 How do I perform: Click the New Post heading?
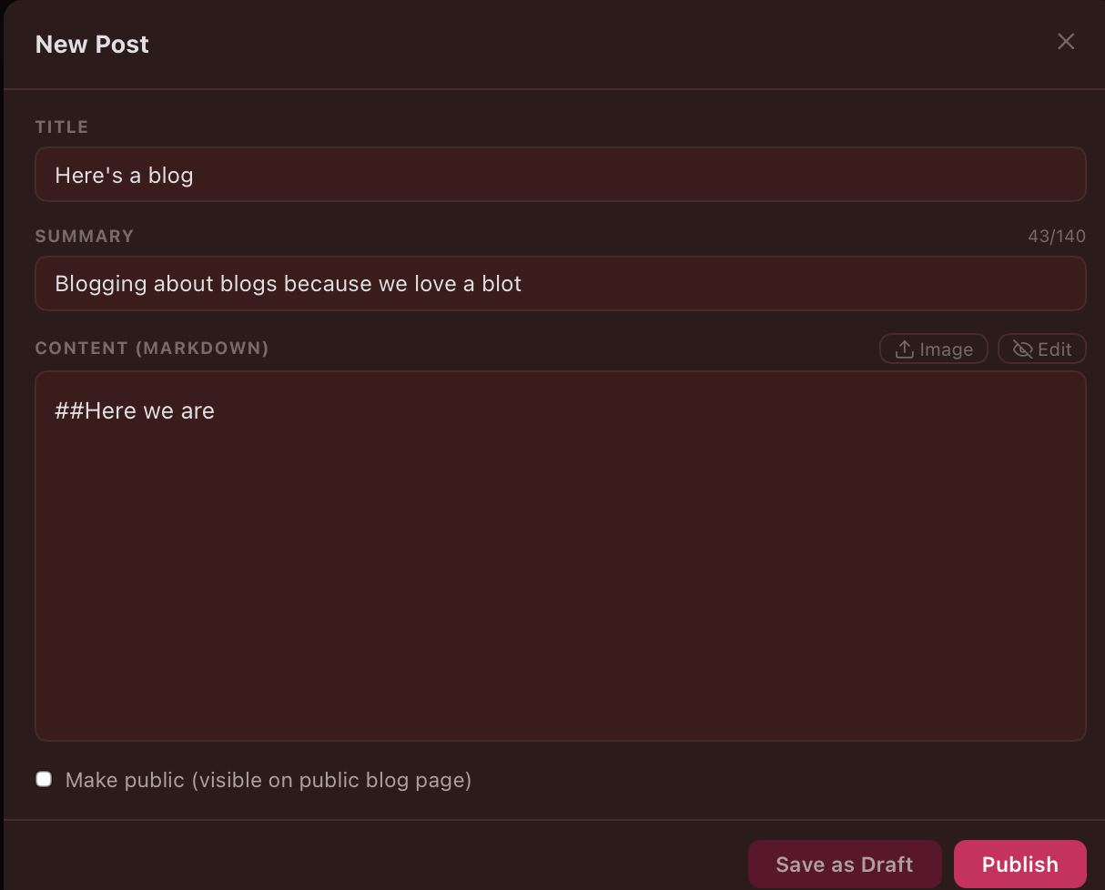pyautogui.click(x=92, y=45)
